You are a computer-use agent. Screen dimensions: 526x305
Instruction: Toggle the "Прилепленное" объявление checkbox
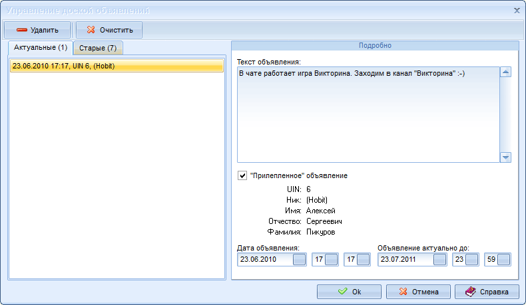click(x=242, y=175)
